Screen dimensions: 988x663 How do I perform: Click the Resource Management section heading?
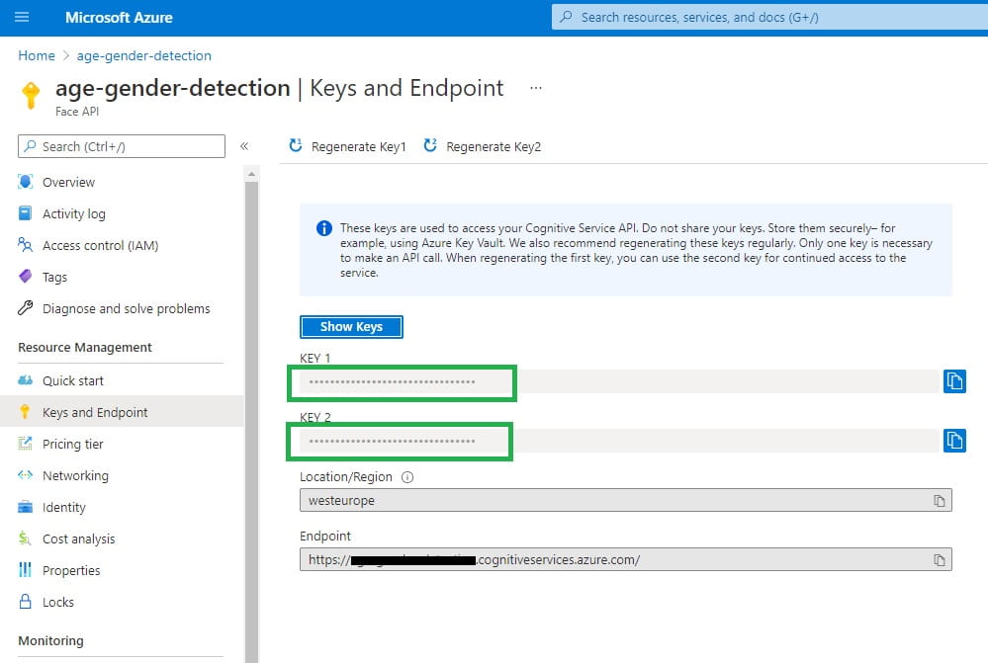pyautogui.click(x=85, y=347)
